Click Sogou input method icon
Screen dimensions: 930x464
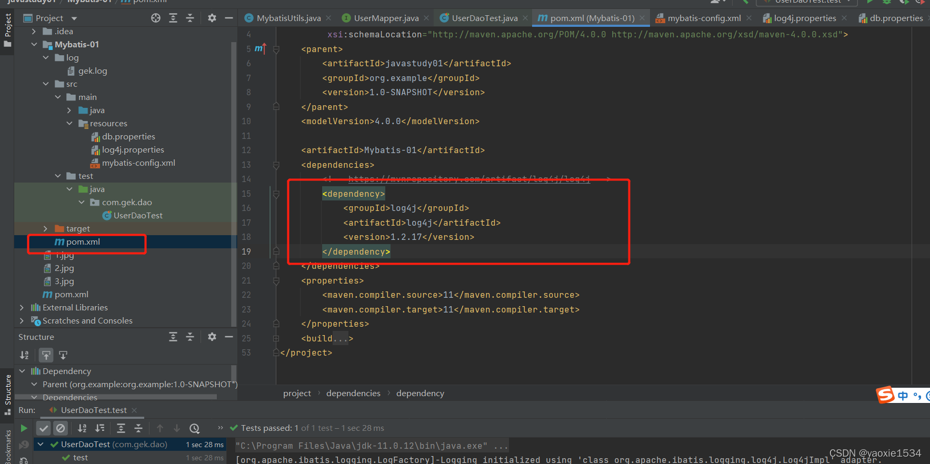coord(885,395)
